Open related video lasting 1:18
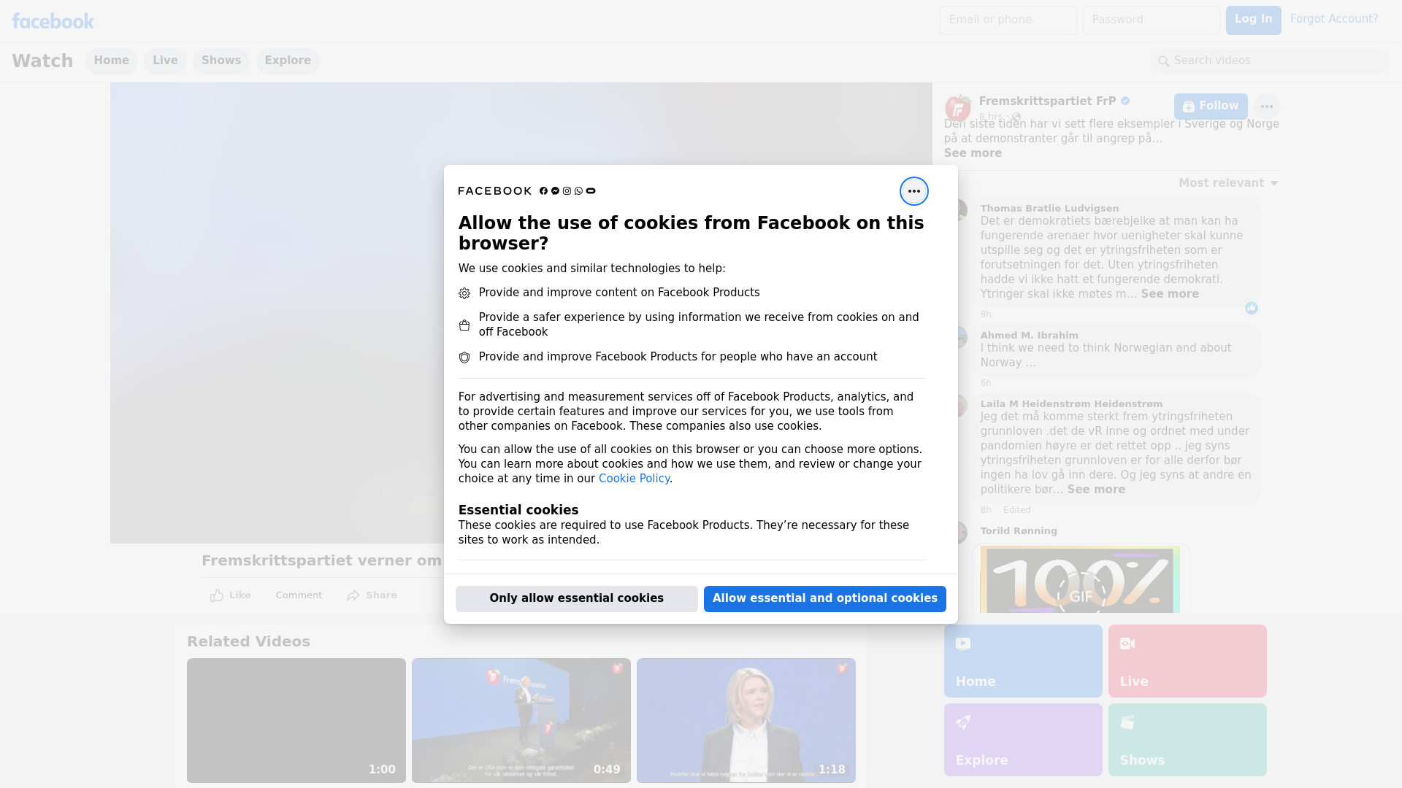Image resolution: width=1402 pixels, height=788 pixels. click(746, 721)
